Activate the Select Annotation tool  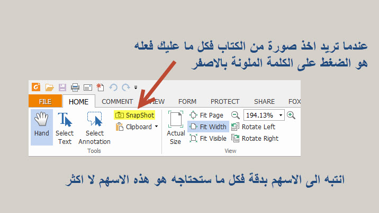coord(94,125)
